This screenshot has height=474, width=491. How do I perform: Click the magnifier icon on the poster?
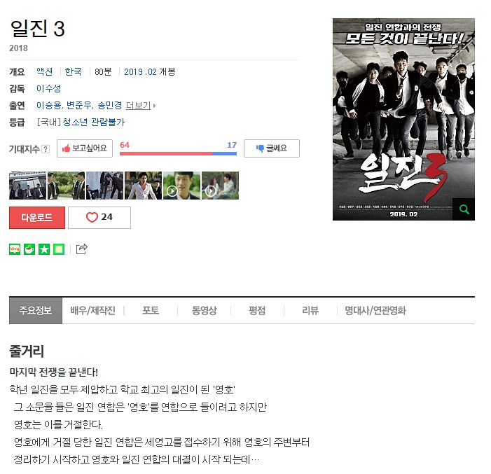tap(464, 209)
